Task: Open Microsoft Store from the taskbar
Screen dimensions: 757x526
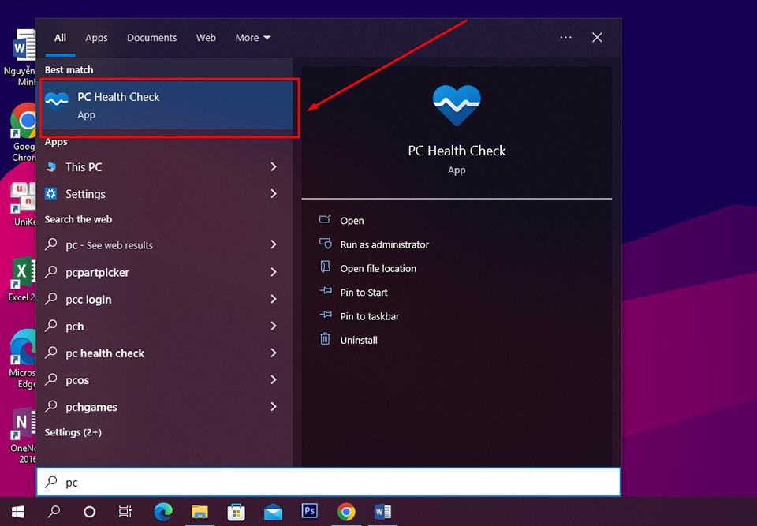Action: click(236, 512)
